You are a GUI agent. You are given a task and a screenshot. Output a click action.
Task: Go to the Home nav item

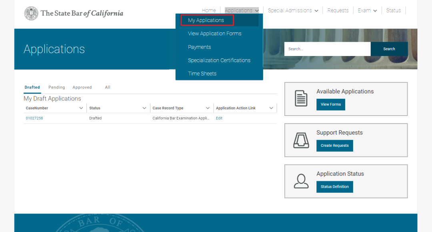pos(209,10)
